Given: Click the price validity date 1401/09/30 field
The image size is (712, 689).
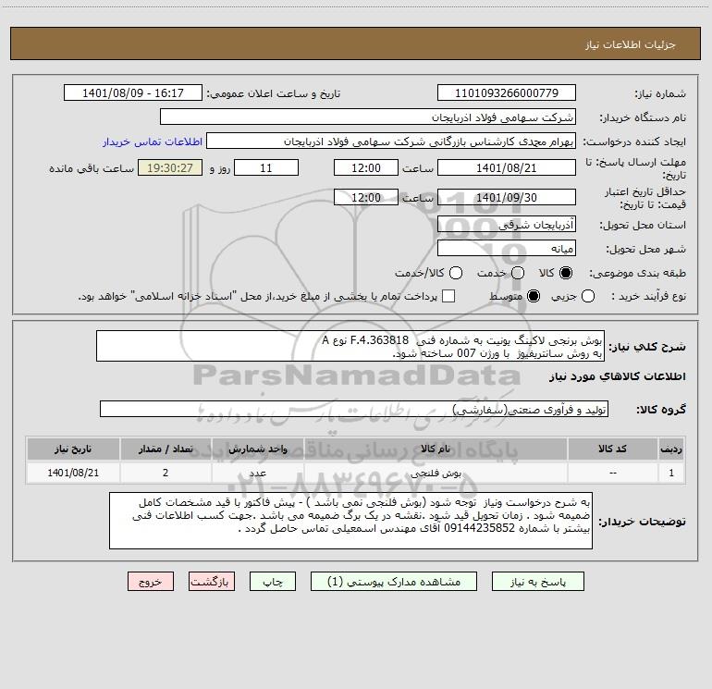Looking at the screenshot, I should 507,197.
